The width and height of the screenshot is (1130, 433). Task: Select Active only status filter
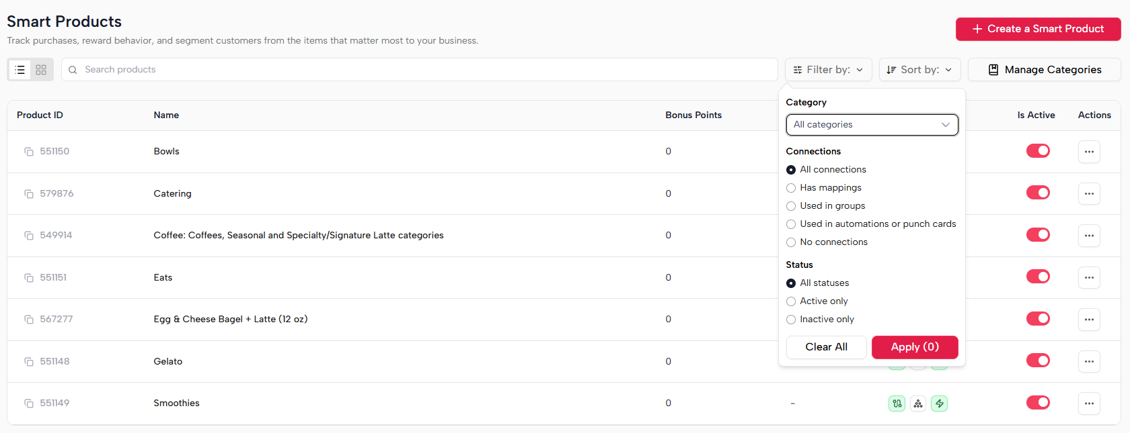tap(791, 301)
